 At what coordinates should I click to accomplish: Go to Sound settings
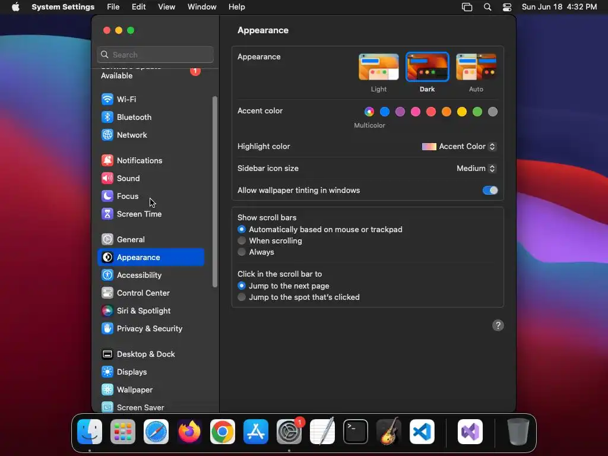150,178
